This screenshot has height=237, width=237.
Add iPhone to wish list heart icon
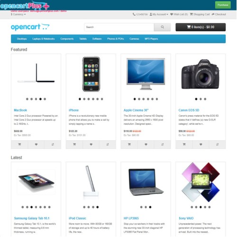(x=91, y=145)
